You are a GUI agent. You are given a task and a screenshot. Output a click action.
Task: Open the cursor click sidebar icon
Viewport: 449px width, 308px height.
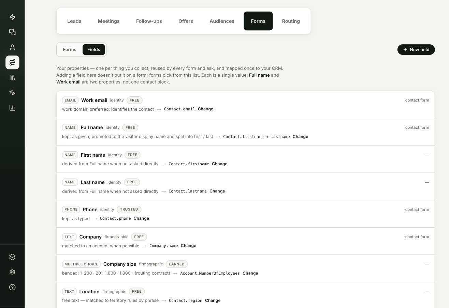click(12, 93)
